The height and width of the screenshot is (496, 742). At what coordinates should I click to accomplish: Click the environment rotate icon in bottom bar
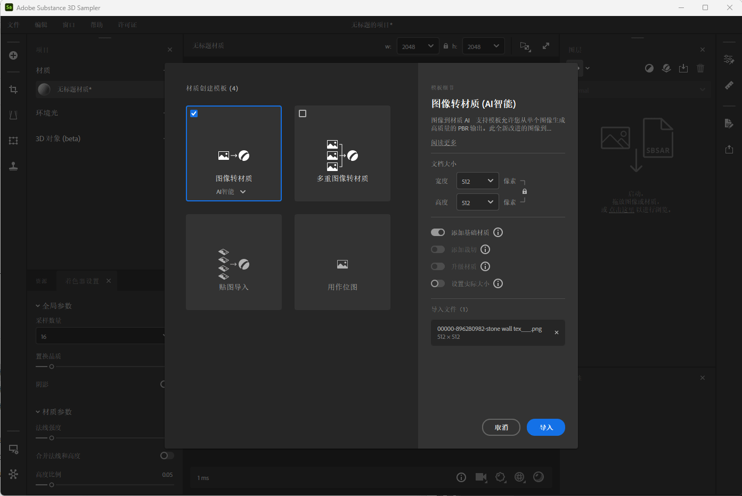(x=500, y=477)
